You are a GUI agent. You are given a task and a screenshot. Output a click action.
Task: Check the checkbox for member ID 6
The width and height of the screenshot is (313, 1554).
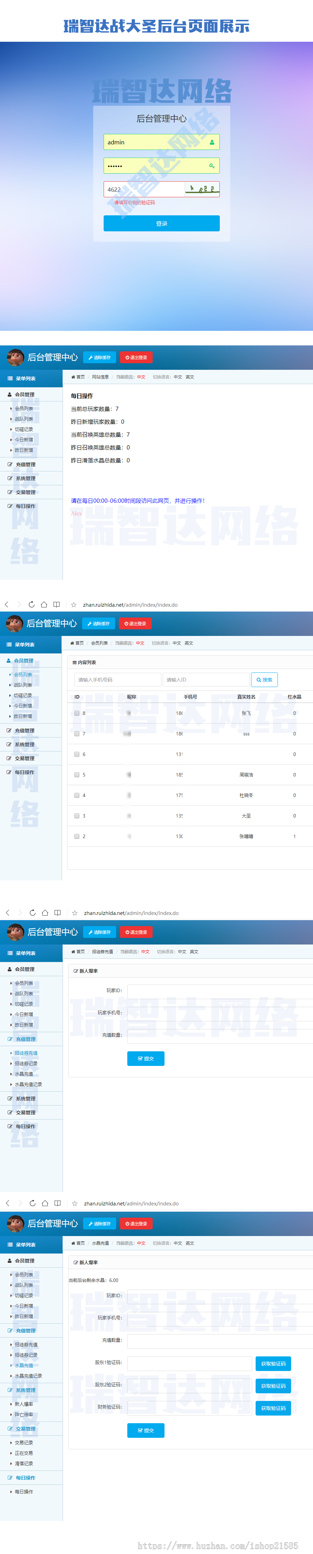77,754
